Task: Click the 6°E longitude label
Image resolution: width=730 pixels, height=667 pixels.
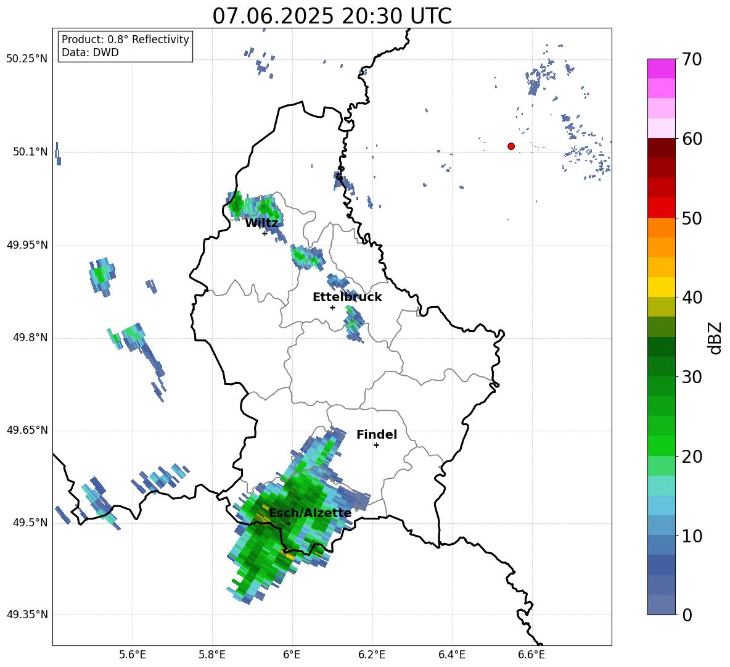Action: (292, 655)
